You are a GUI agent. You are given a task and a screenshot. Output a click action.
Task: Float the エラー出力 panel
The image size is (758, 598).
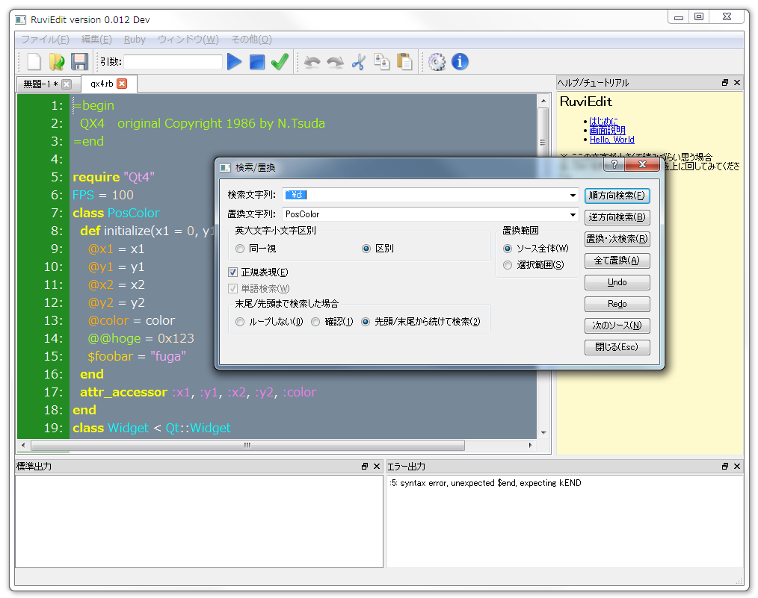(x=724, y=467)
